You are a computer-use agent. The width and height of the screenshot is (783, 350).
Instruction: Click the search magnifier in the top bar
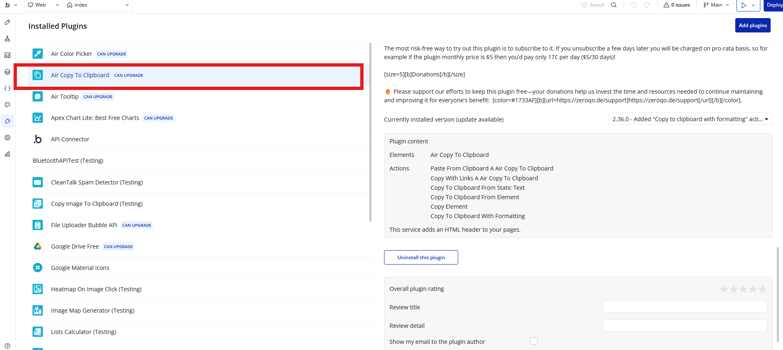click(x=613, y=5)
